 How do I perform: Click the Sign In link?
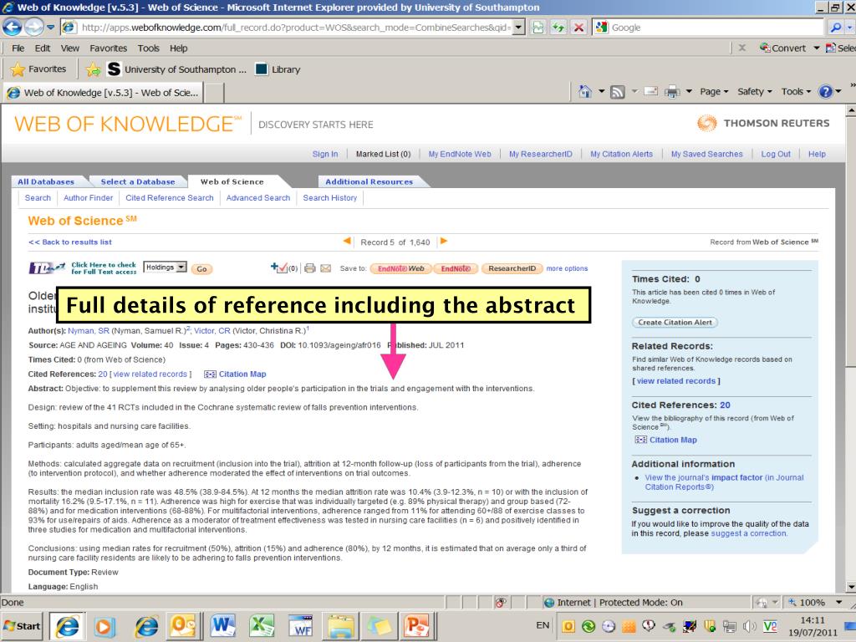pos(325,154)
